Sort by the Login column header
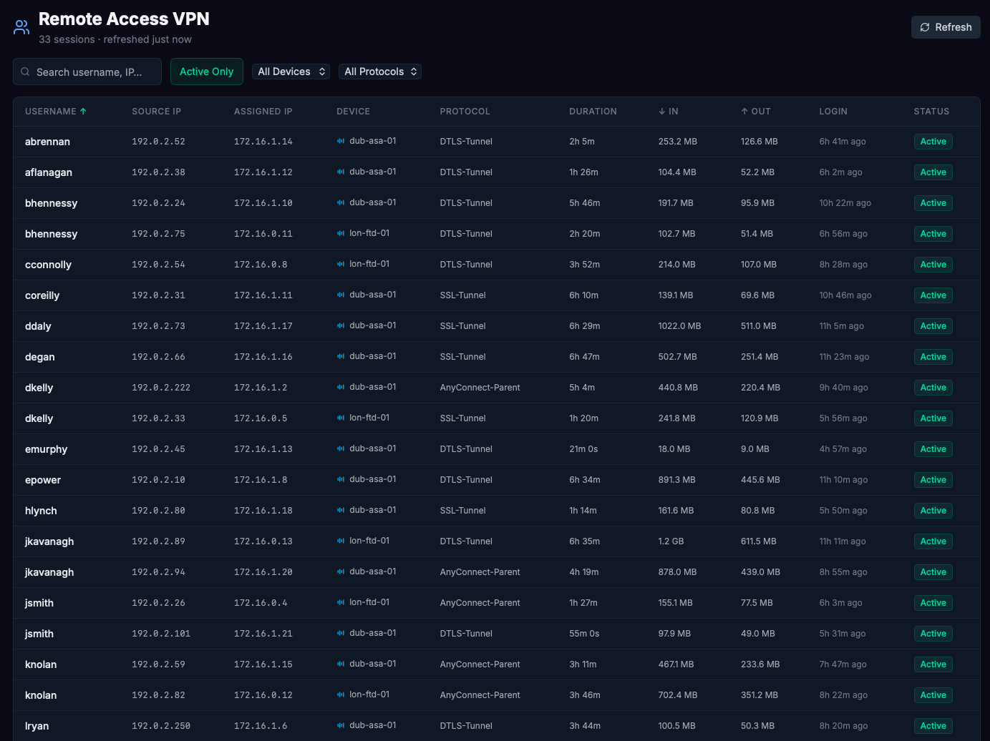990x741 pixels. tap(833, 112)
